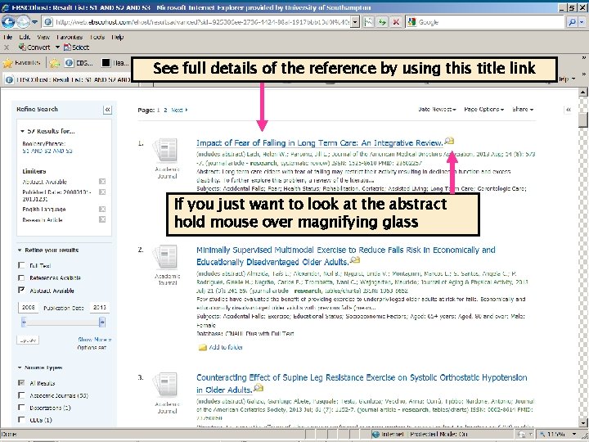Check the Full Text checkbox

[21, 265]
